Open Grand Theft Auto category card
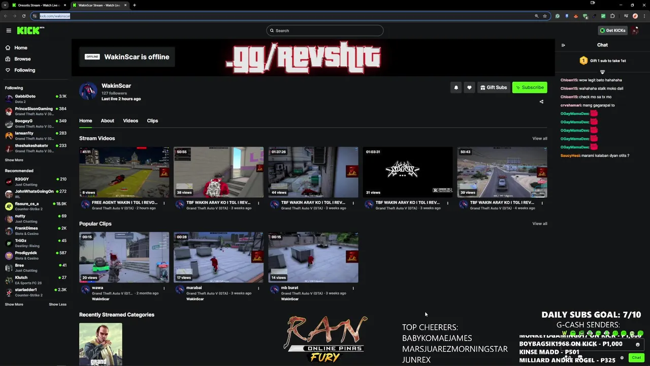 pos(101,344)
